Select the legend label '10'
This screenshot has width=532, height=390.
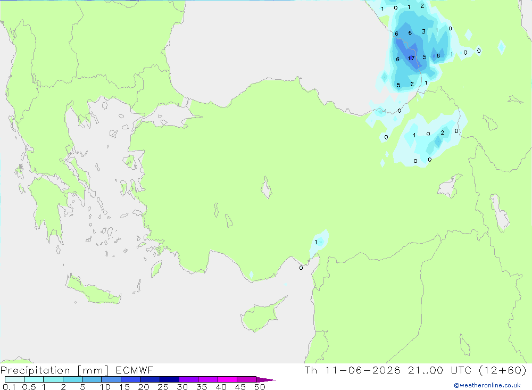pyautogui.click(x=105, y=387)
